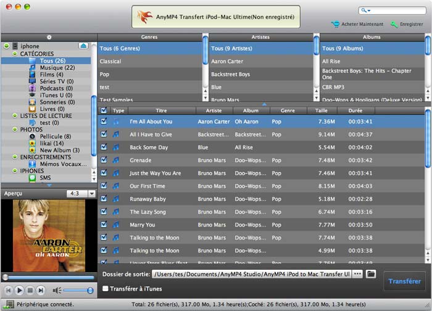The width and height of the screenshot is (432, 311).
Task: Play the preview track
Action: pos(19,290)
